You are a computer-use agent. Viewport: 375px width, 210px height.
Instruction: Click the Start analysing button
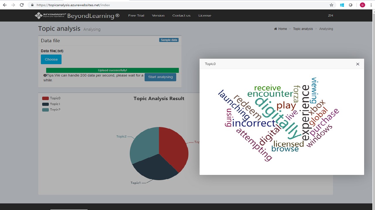[160, 77]
